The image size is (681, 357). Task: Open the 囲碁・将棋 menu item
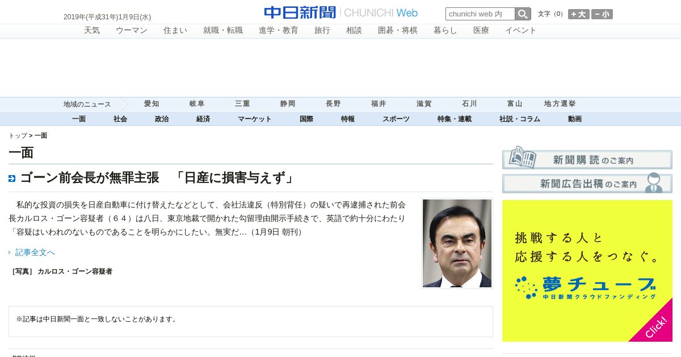tap(398, 31)
